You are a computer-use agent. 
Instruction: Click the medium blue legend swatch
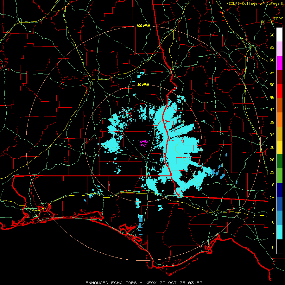coord(280,204)
